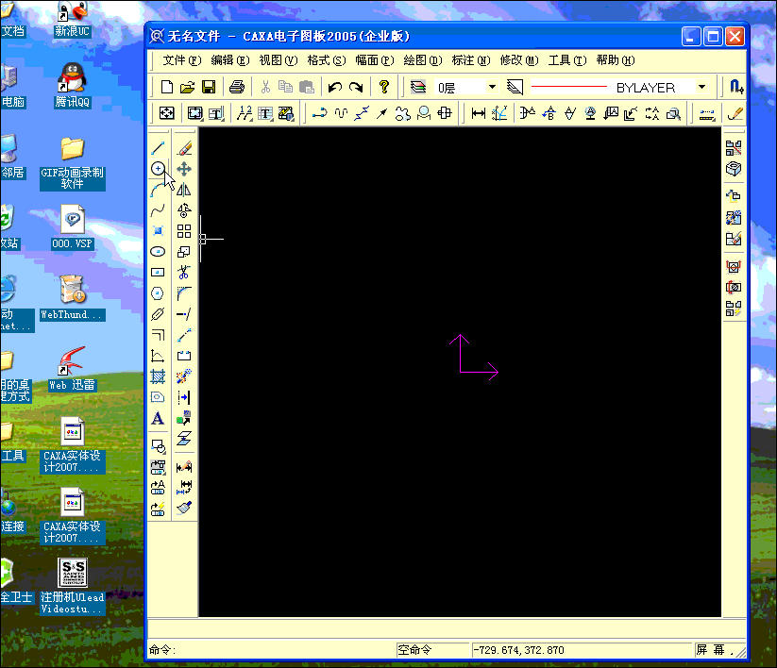Click the red line color swatch
Image resolution: width=777 pixels, height=668 pixels.
tap(569, 87)
